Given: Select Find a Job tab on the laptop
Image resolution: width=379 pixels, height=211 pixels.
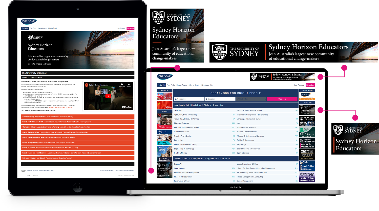Looking at the screenshot, I should point(161,85).
